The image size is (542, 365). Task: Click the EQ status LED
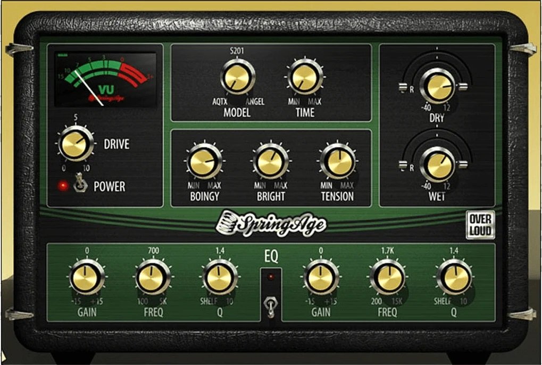tap(271, 277)
